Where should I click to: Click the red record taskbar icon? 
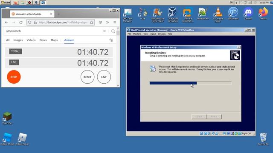[x=29, y=3]
